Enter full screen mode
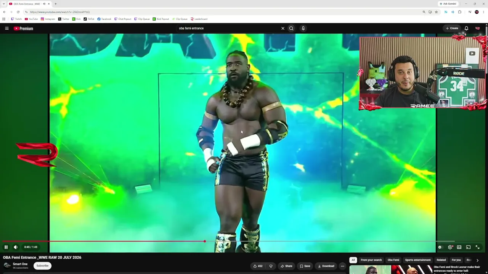The width and height of the screenshot is (488, 274). pos(477,247)
